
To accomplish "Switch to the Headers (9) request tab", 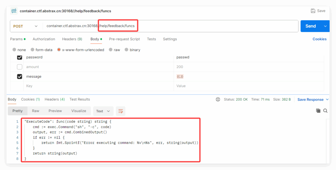I will click(72, 39).
